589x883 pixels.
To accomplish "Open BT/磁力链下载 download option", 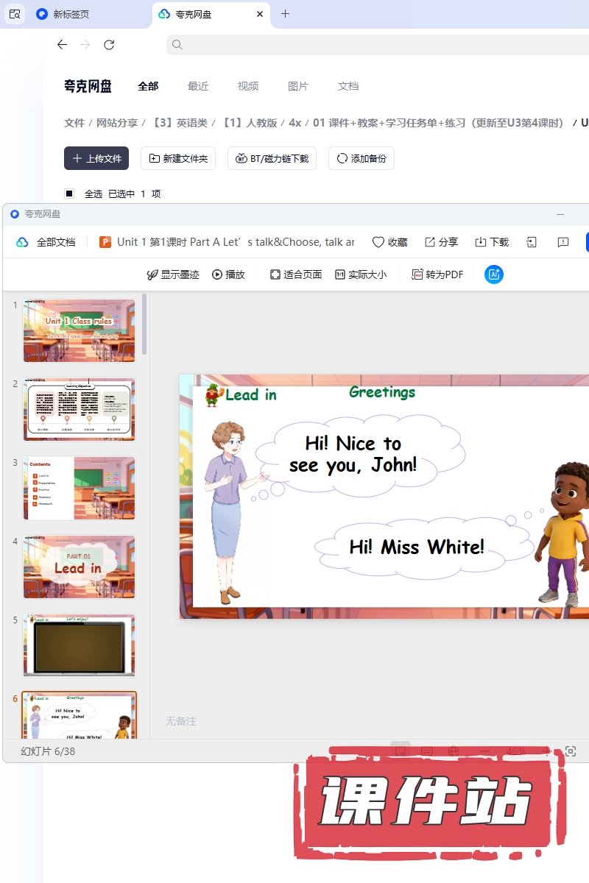I will coord(272,158).
